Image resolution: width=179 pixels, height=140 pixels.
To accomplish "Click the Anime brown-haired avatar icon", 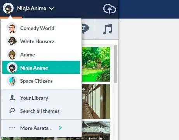I will point(12,55).
